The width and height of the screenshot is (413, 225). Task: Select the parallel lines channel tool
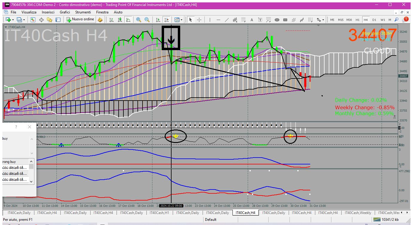(x=294, y=20)
